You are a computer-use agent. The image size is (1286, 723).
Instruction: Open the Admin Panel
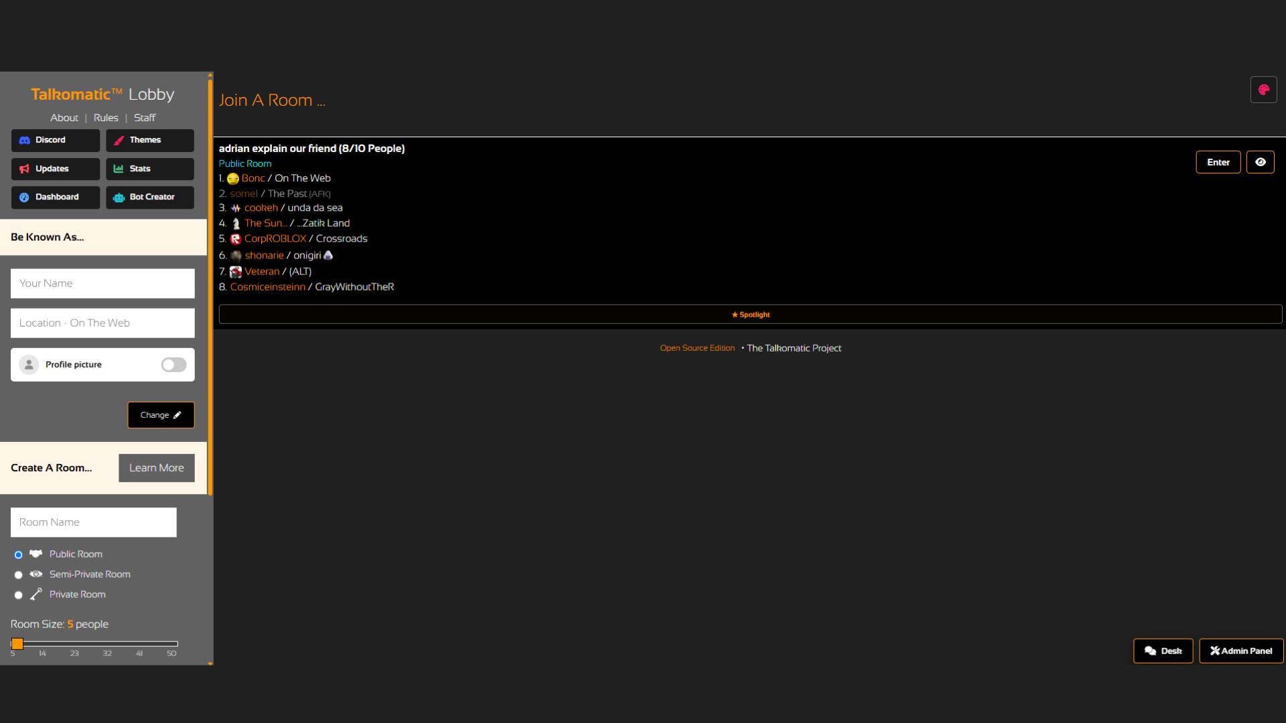click(1241, 651)
